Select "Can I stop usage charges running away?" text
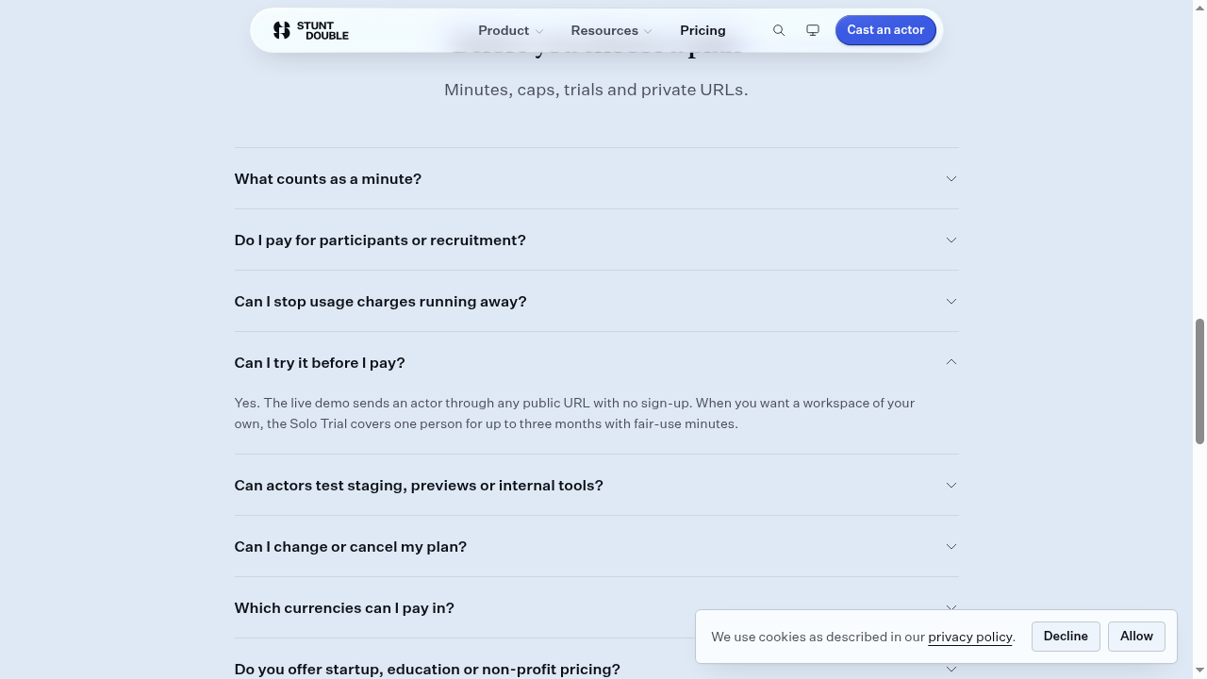 [380, 301]
